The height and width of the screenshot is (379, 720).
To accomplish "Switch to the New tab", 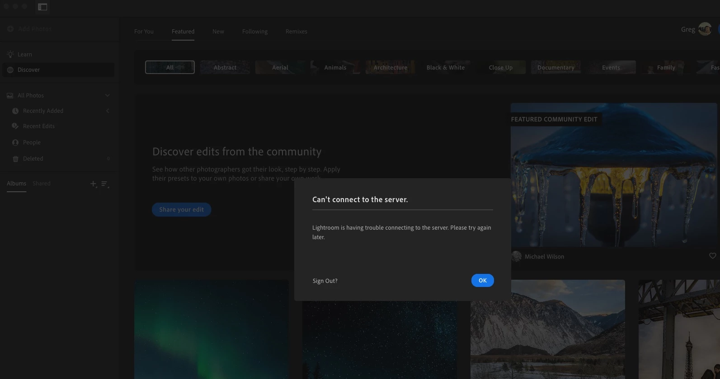I will pyautogui.click(x=218, y=31).
